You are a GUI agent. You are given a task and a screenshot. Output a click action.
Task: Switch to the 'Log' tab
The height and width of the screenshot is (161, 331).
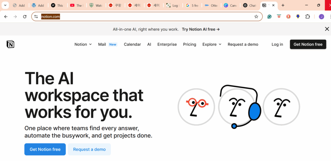tap(172, 5)
